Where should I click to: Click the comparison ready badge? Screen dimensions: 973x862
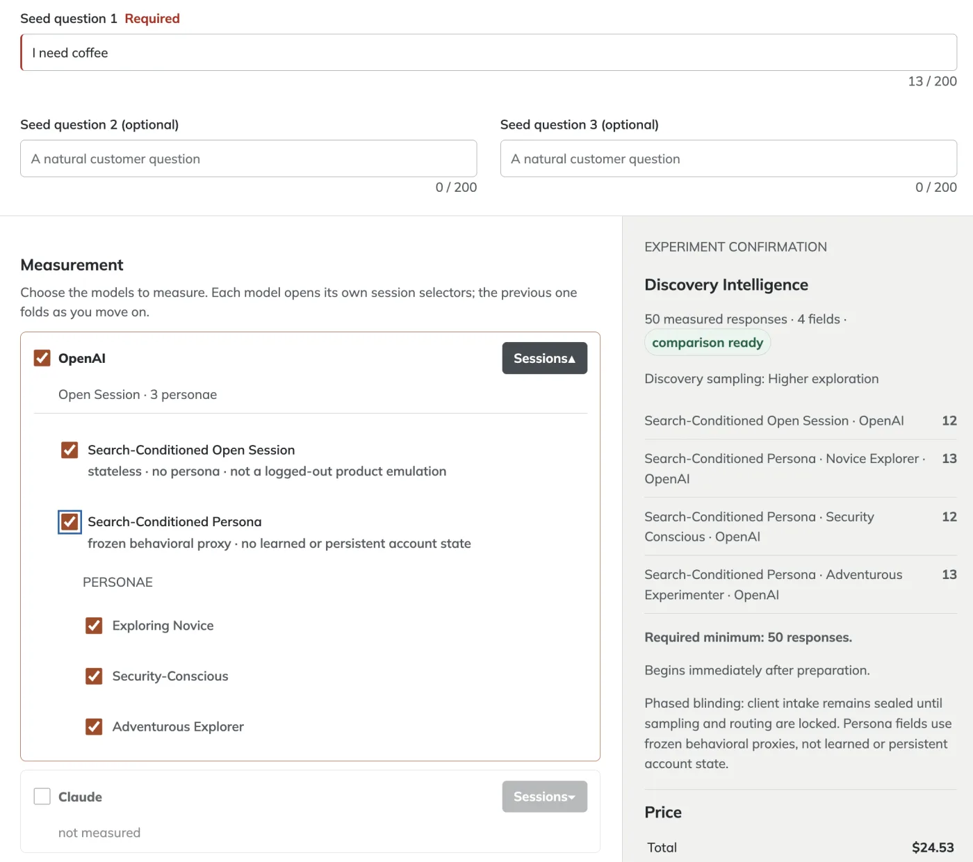tap(708, 343)
